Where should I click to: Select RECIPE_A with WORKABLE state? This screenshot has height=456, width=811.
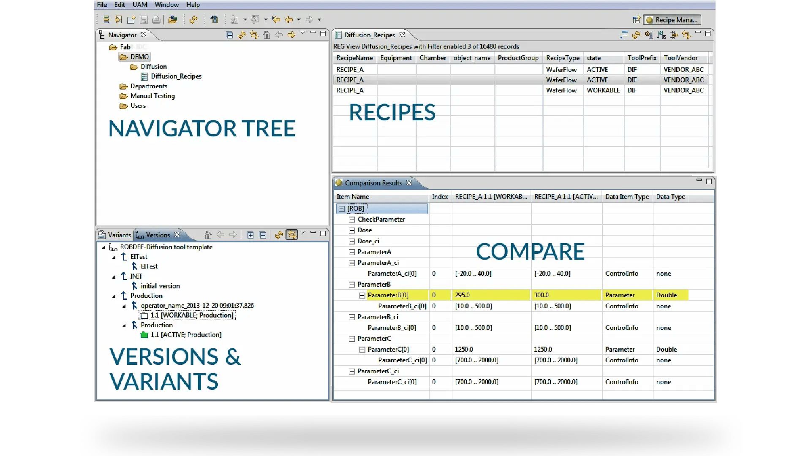coord(350,90)
